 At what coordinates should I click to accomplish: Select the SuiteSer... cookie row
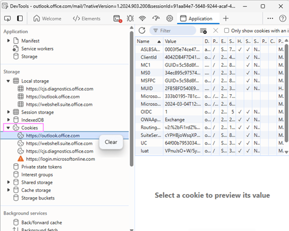point(210,135)
